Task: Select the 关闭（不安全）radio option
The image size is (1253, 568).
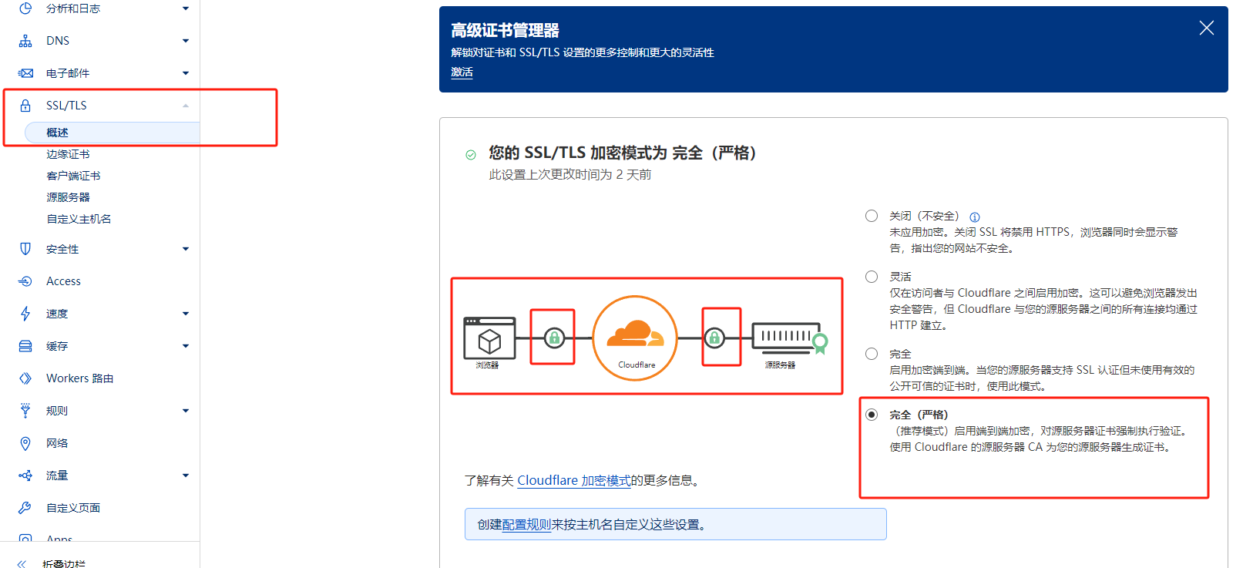Action: tap(872, 216)
